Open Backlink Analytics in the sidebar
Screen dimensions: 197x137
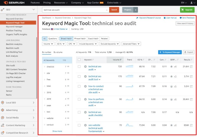pos(14,44)
